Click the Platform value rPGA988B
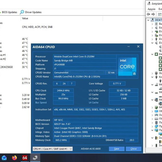 click(x=85, y=64)
